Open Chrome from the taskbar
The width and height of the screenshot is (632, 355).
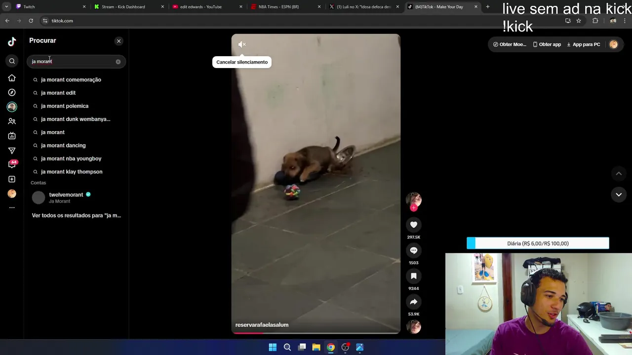pos(331,347)
